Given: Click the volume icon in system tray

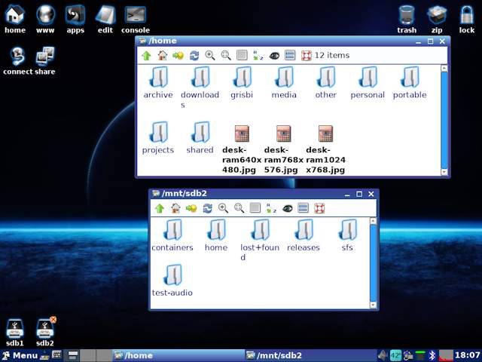Looking at the screenshot, I should [x=381, y=355].
